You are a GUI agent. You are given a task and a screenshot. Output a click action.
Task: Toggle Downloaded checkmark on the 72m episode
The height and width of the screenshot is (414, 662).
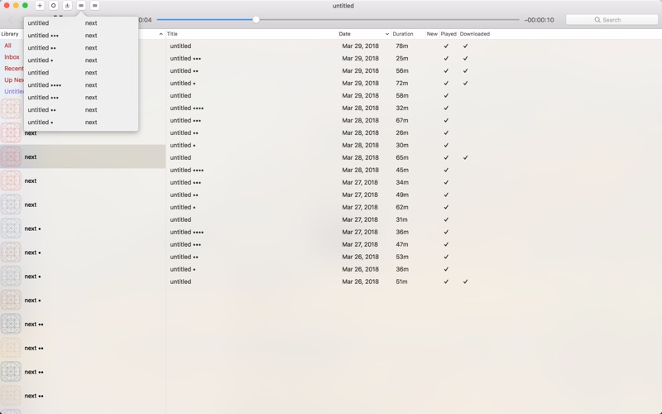465,84
